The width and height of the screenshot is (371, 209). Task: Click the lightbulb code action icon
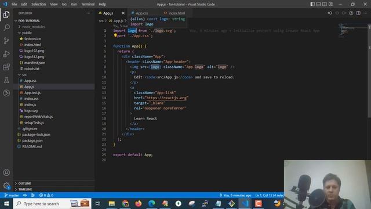pyautogui.click(x=115, y=35)
